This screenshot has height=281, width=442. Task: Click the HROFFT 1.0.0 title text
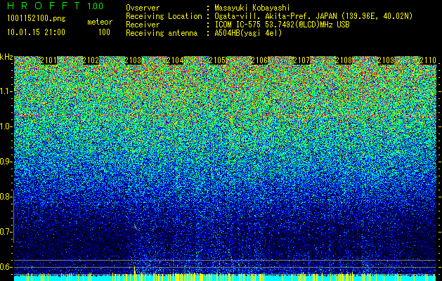[55, 6]
